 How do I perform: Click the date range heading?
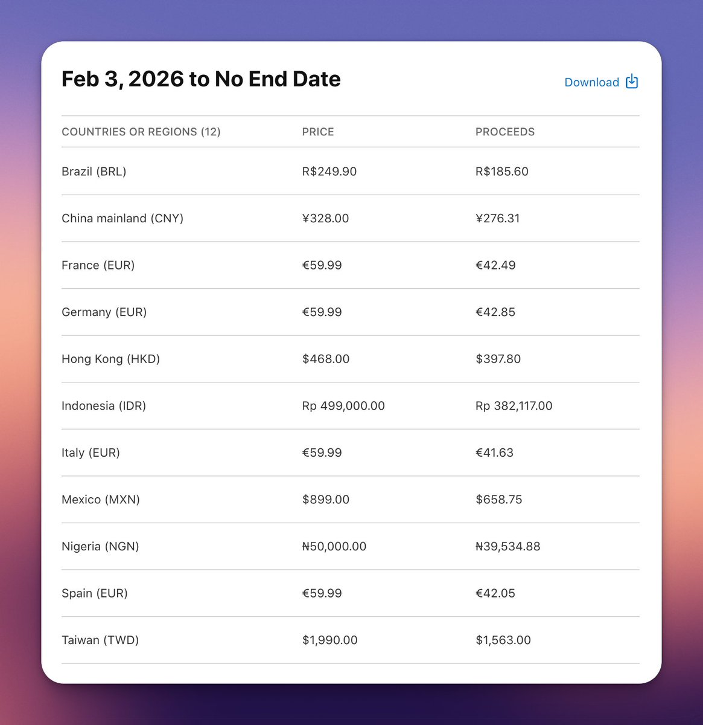coord(201,79)
